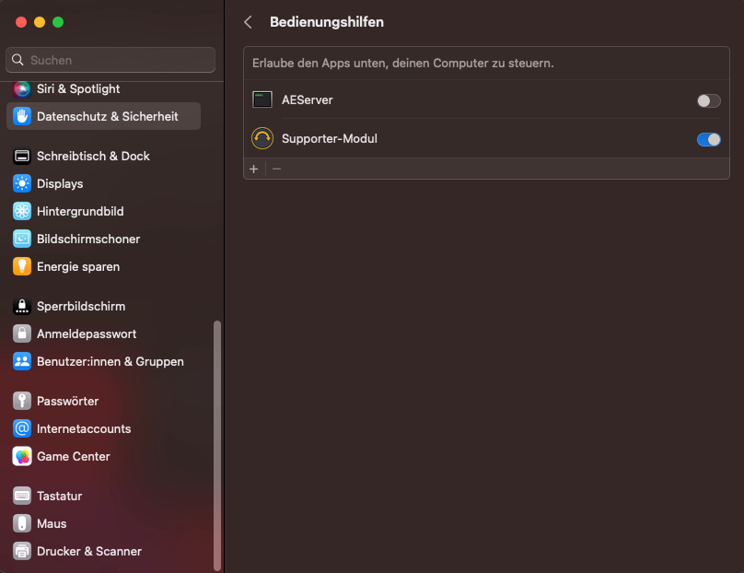The width and height of the screenshot is (744, 573).
Task: Disable the Supporter-Modul toggle switch
Action: (708, 139)
